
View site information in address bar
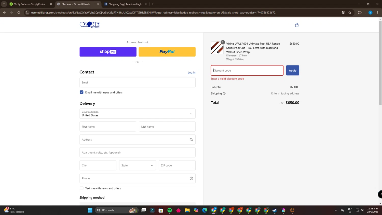coord(27,12)
